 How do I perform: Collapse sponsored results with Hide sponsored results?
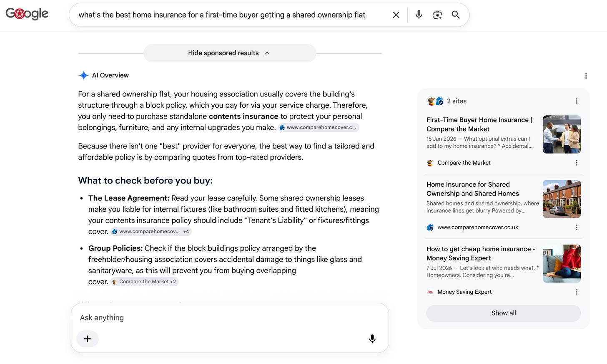pyautogui.click(x=230, y=53)
